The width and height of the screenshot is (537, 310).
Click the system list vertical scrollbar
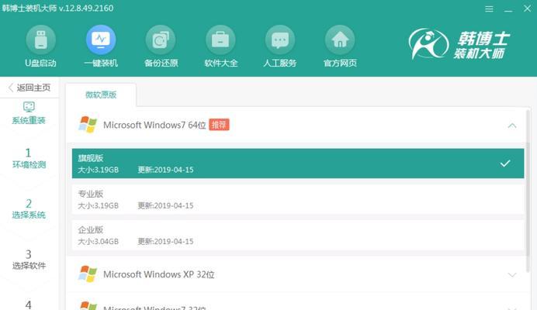click(528, 190)
